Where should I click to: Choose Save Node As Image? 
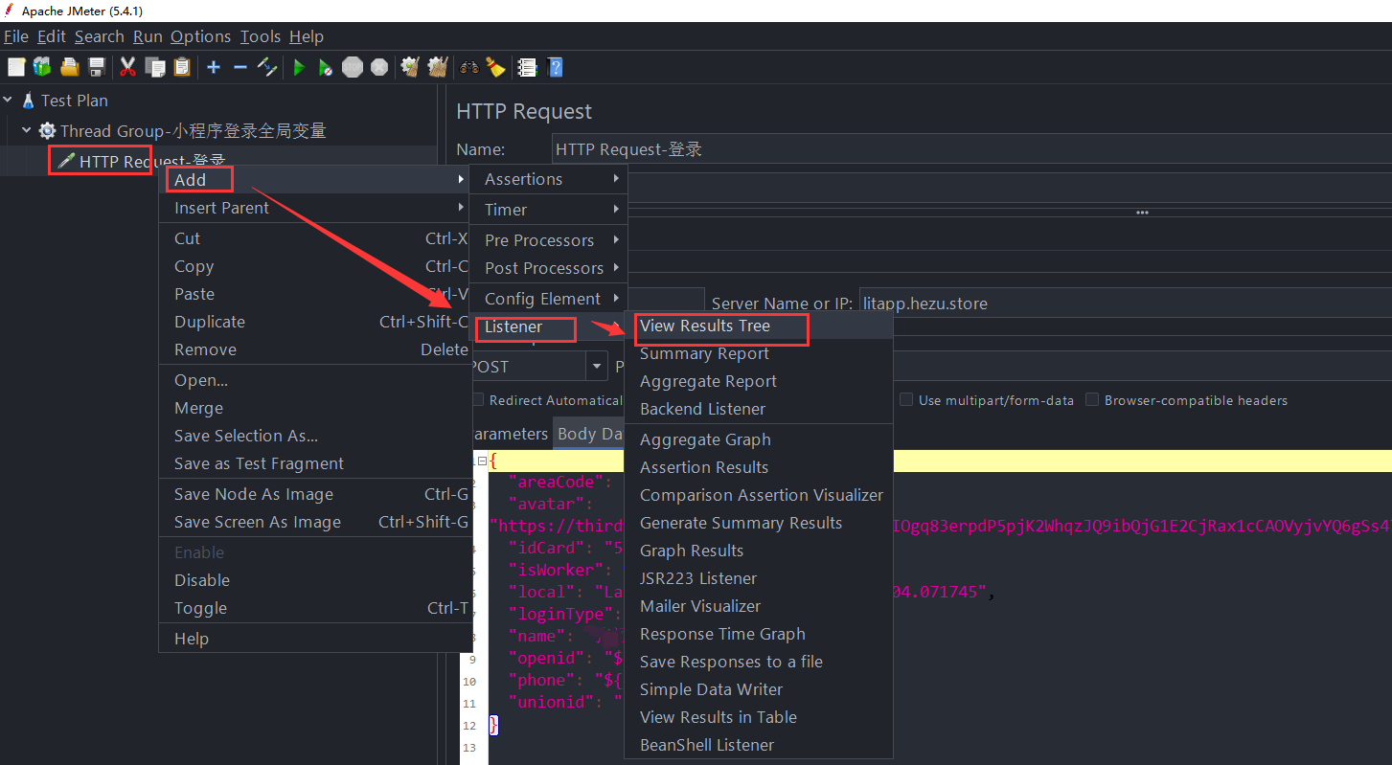click(x=315, y=494)
